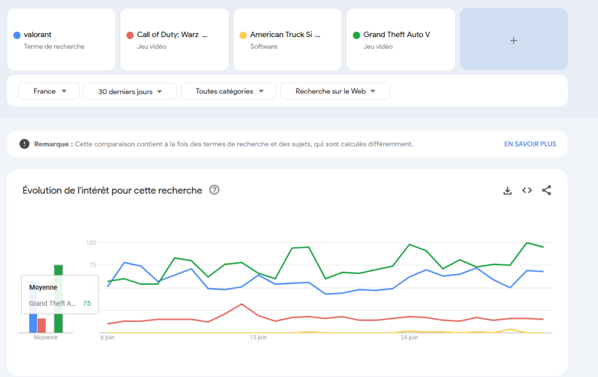The image size is (598, 377).
Task: Edit the Grand Theft Auto V term
Action: [x=396, y=35]
